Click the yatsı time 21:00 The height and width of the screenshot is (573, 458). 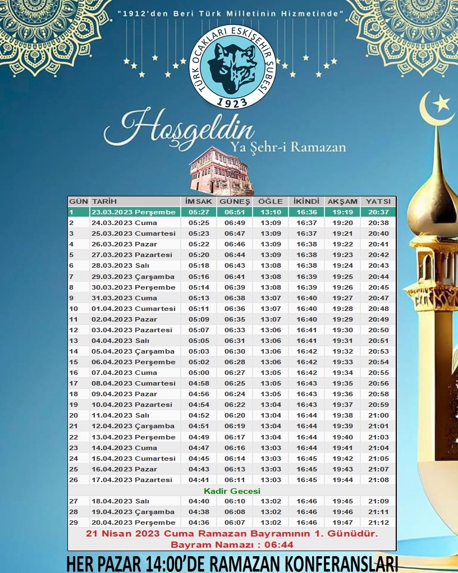(x=379, y=415)
